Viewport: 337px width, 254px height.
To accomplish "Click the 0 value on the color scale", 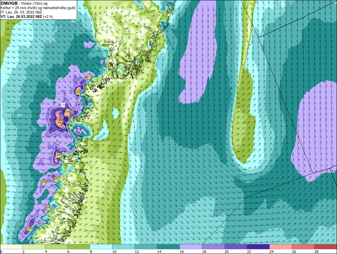I will pyautogui.click(x=1, y=252).
